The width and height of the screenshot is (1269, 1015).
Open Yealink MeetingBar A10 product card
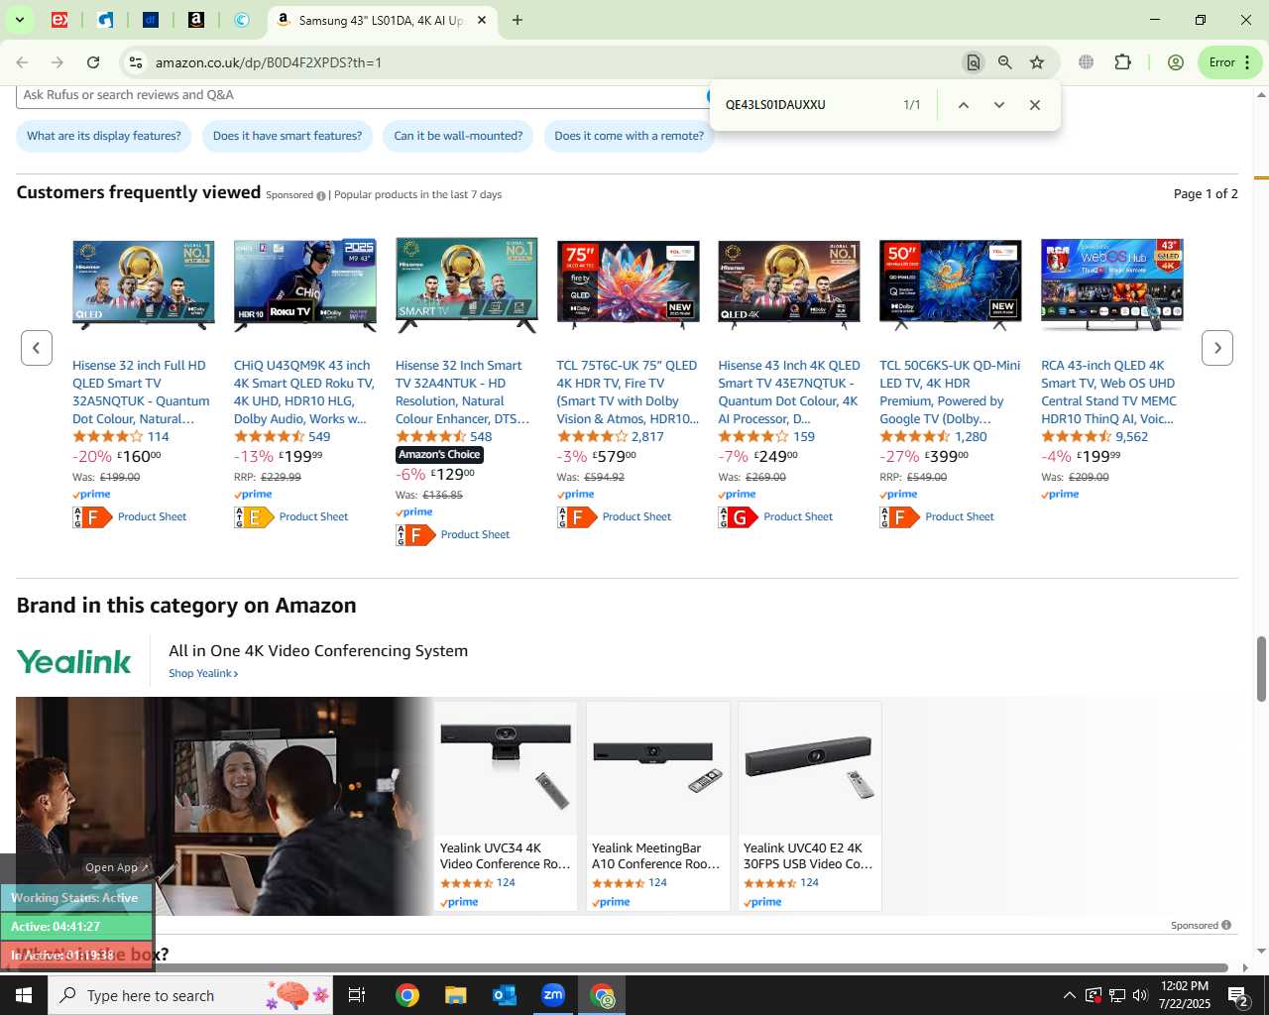tap(657, 806)
